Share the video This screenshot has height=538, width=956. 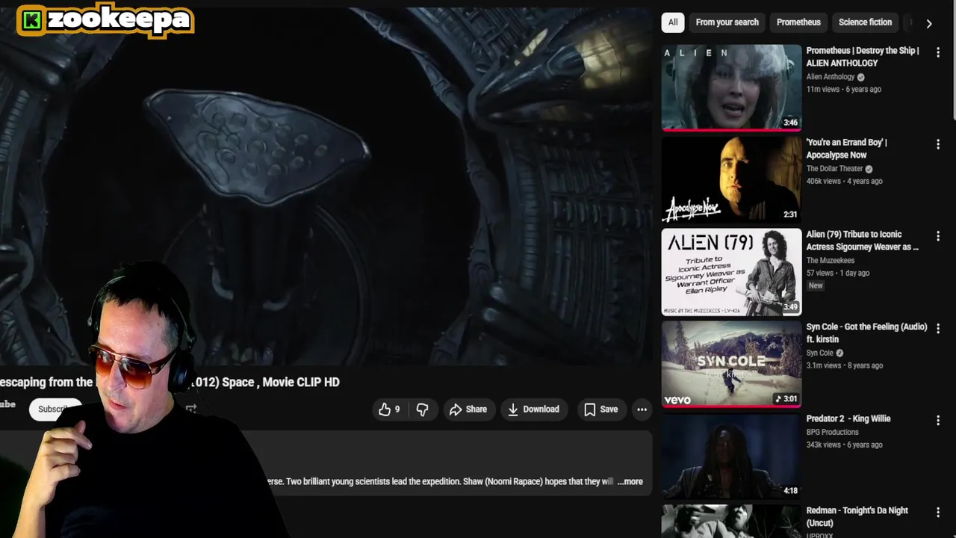click(468, 409)
